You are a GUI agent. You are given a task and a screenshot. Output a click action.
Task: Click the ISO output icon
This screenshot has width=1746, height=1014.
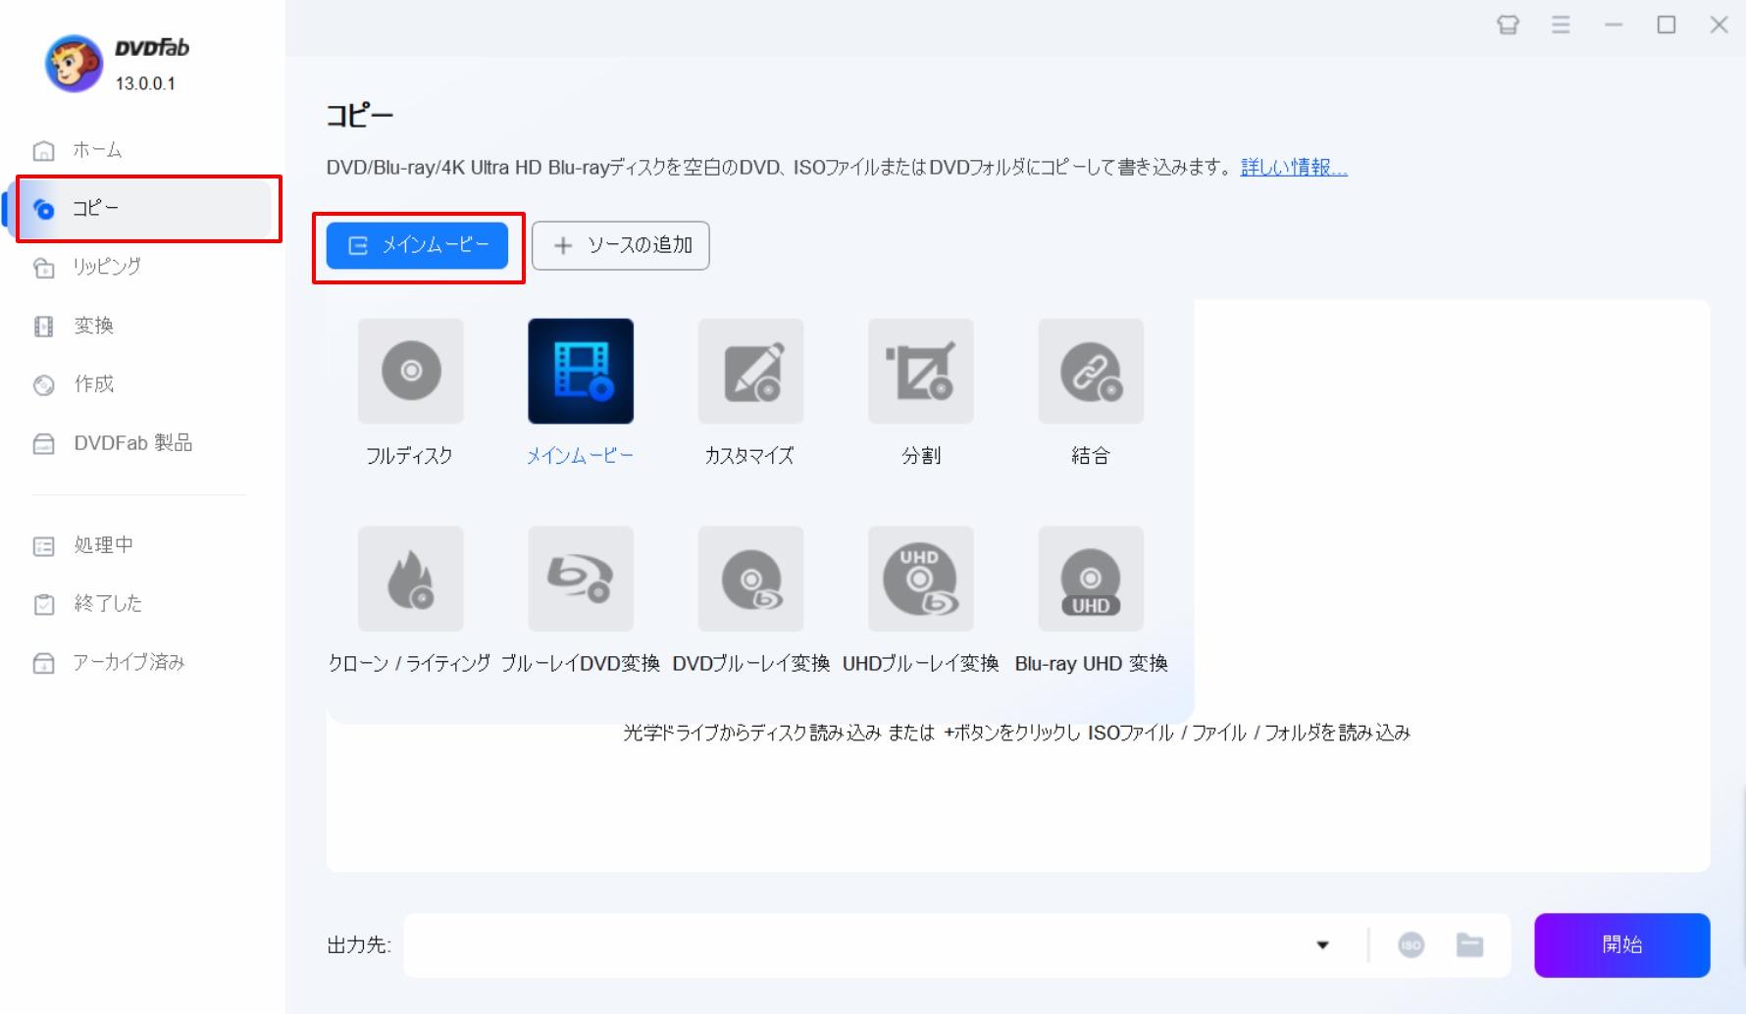[1411, 945]
